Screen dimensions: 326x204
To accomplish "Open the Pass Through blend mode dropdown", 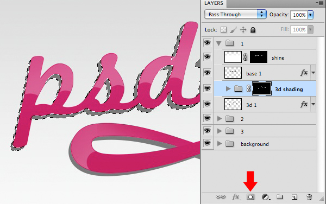I will click(235, 15).
